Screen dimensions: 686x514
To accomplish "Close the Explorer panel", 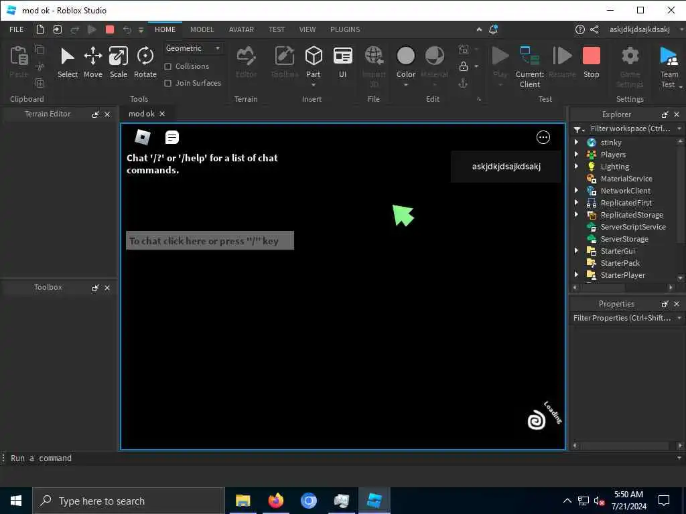I will (x=677, y=114).
